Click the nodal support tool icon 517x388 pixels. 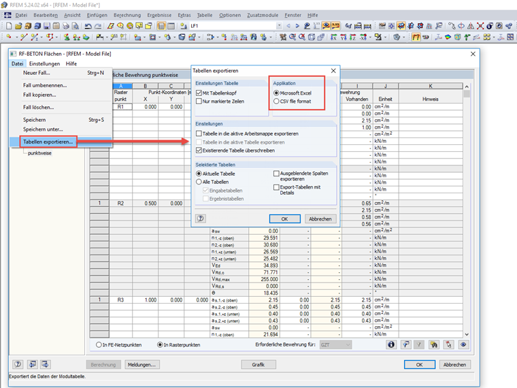tap(67, 37)
